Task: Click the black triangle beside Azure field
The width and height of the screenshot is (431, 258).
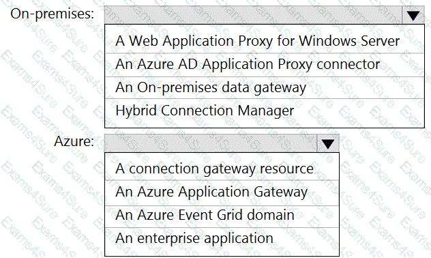Action: click(327, 144)
